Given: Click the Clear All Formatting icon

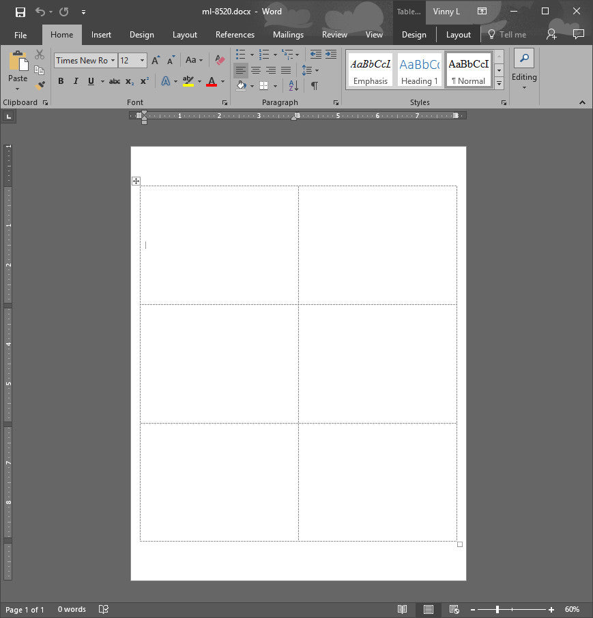Looking at the screenshot, I should (220, 60).
